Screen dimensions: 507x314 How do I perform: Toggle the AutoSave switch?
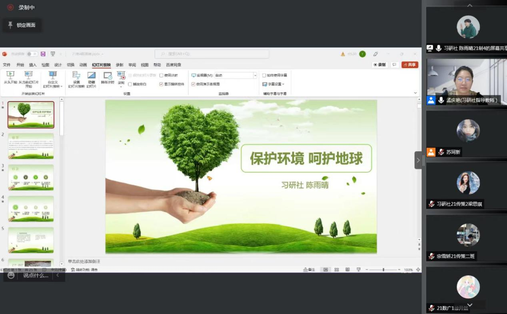(32, 54)
